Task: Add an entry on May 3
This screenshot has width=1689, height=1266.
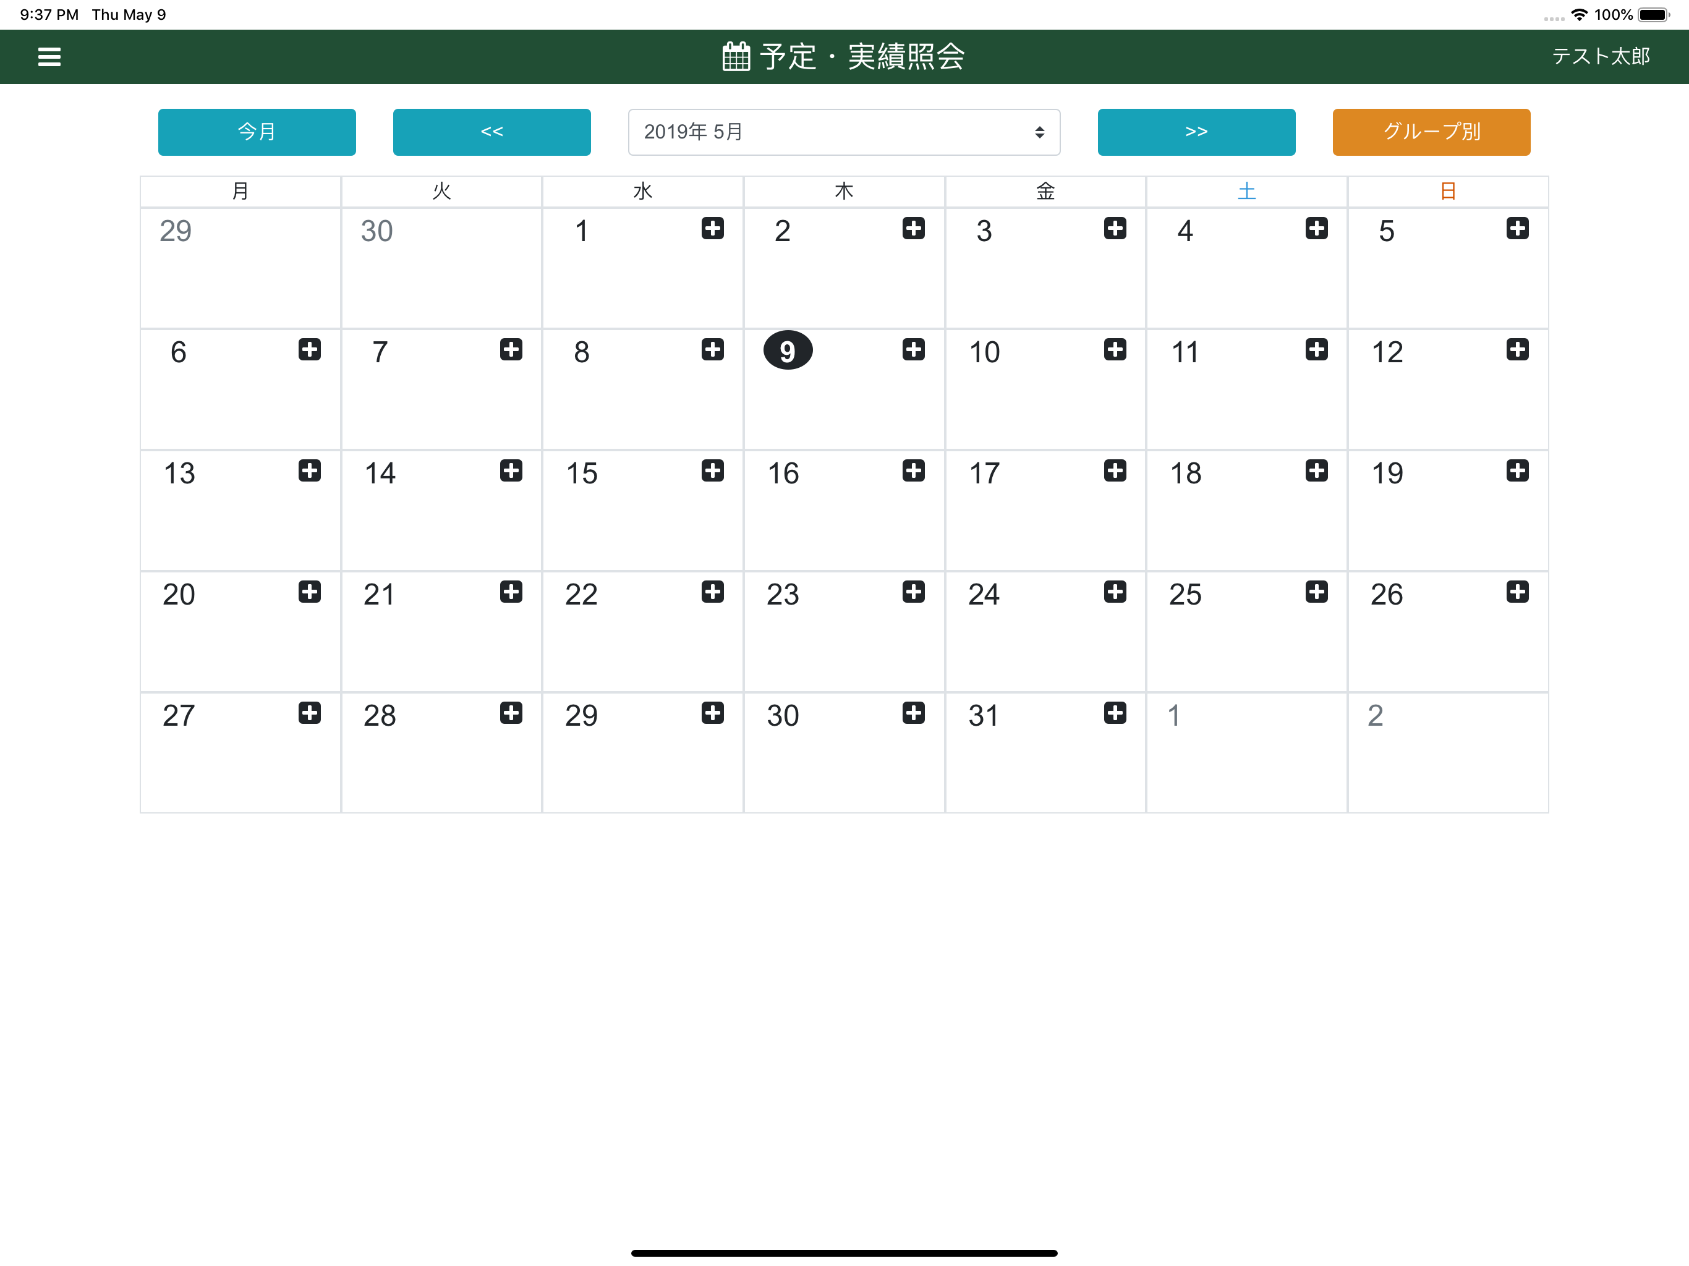Action: [x=1115, y=228]
